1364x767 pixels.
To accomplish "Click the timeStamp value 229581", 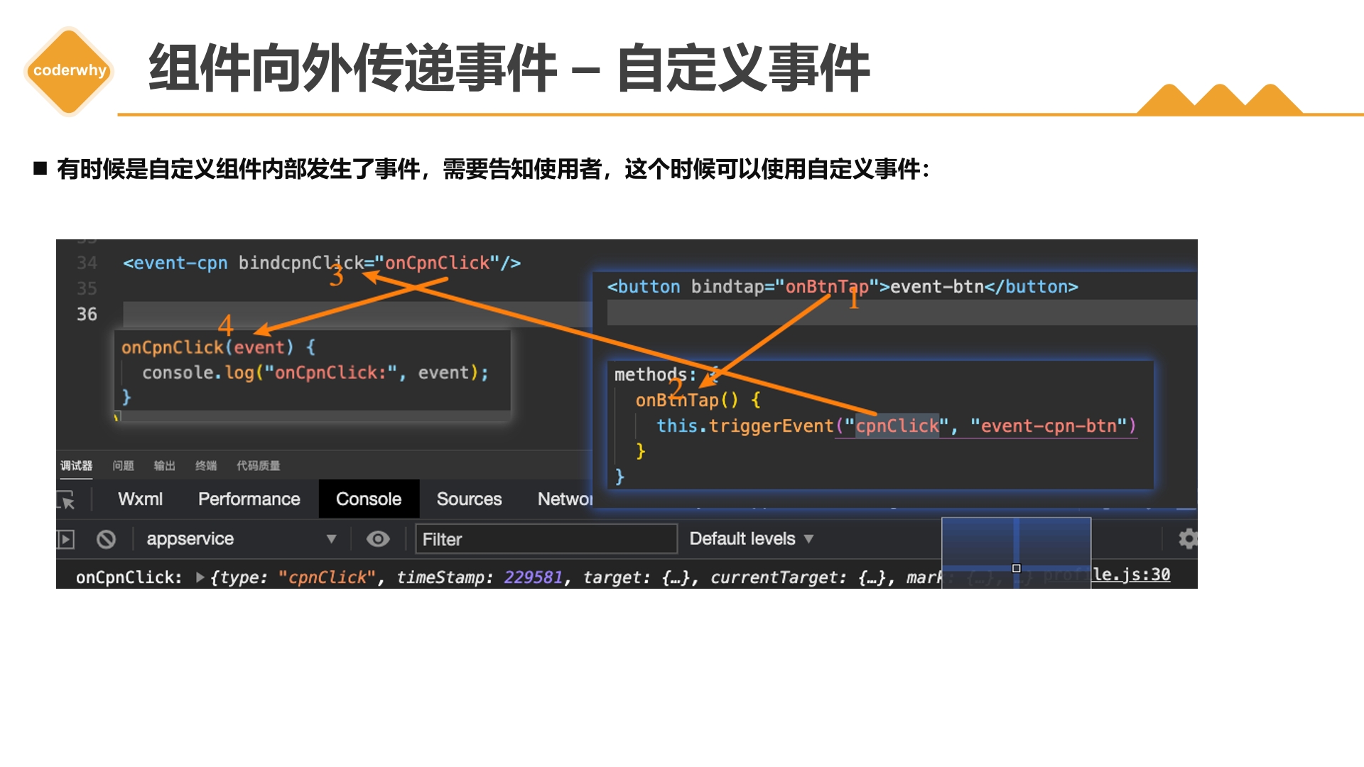I will pos(533,577).
